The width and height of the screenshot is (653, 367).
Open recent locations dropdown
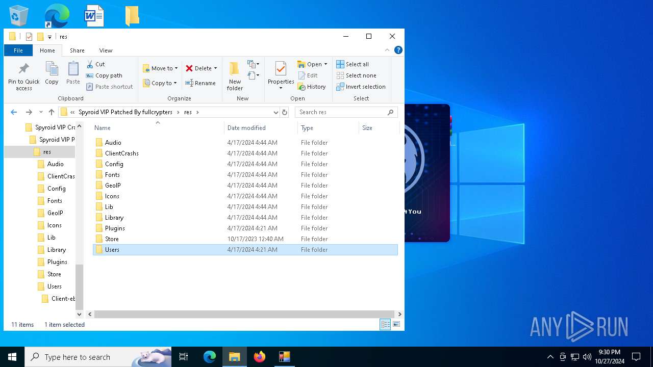click(x=41, y=112)
